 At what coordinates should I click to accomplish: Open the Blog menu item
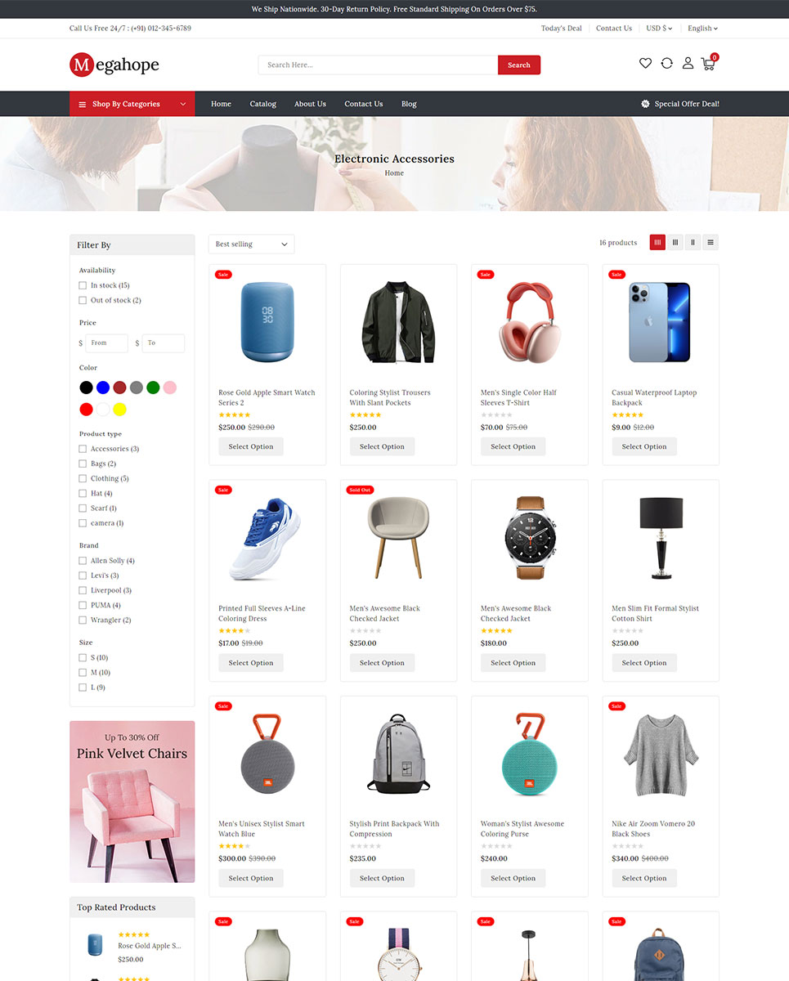pyautogui.click(x=409, y=104)
